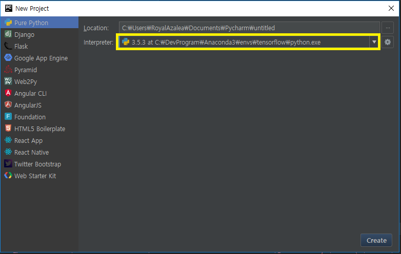Pick Google App Engine project type
This screenshot has height=254, width=401.
point(39,58)
